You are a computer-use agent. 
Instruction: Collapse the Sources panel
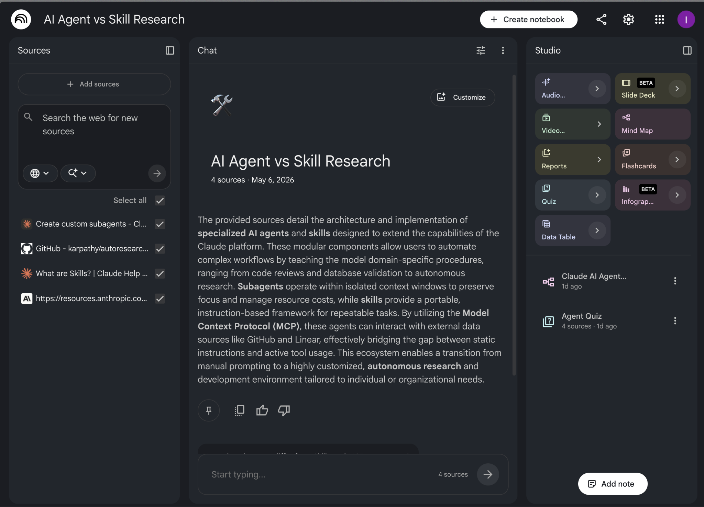point(170,50)
